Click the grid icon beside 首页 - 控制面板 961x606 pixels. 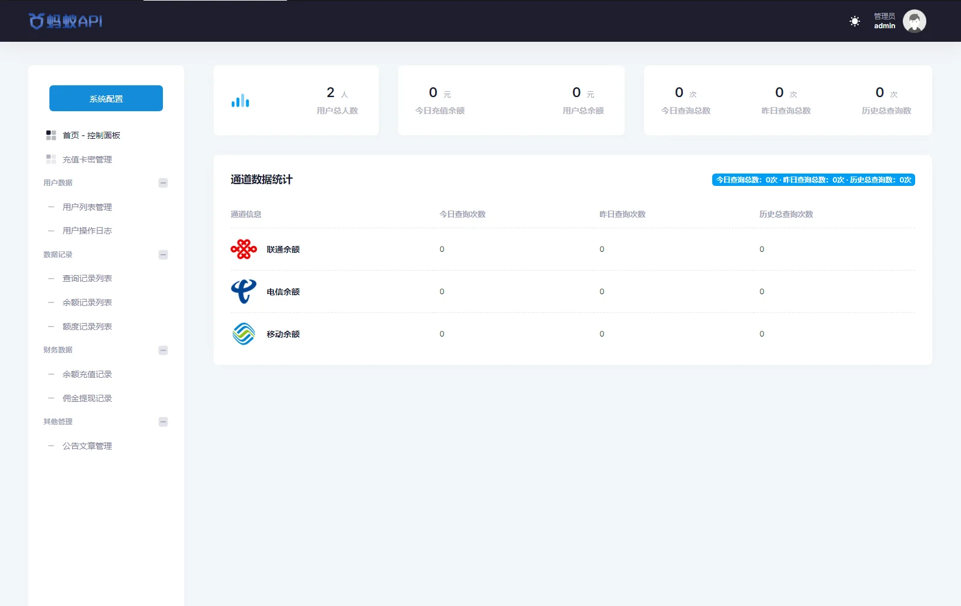pyautogui.click(x=51, y=135)
